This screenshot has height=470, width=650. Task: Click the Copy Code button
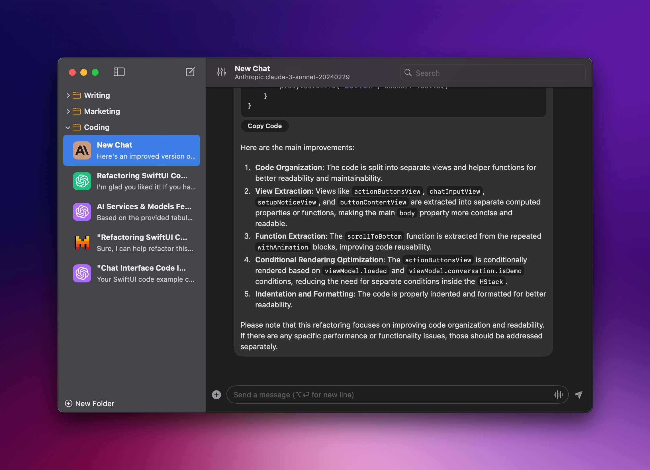tap(264, 126)
